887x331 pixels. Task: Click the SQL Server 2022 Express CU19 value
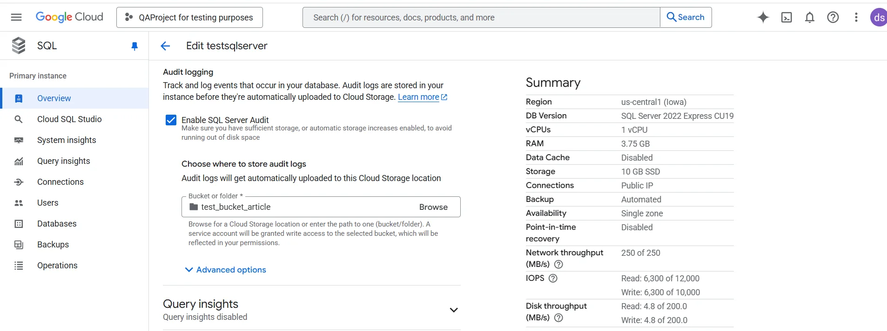tap(677, 116)
